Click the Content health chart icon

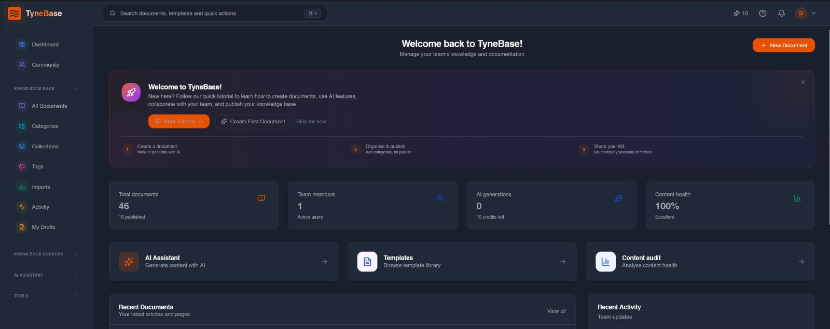797,198
